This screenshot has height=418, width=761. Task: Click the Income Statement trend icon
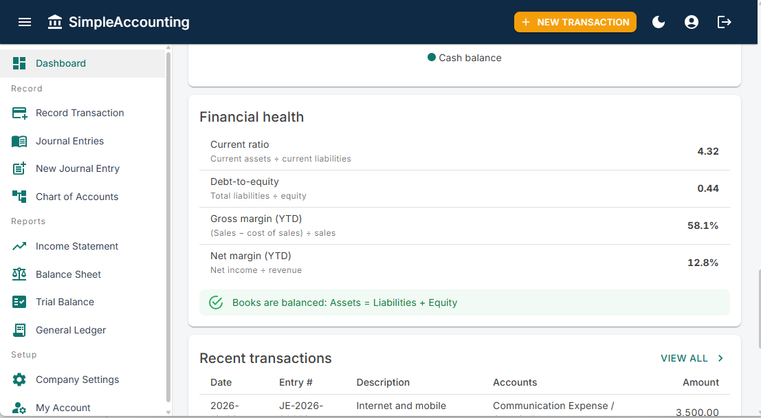(19, 246)
